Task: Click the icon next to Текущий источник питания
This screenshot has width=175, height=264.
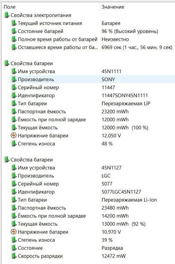Action: click(x=14, y=23)
